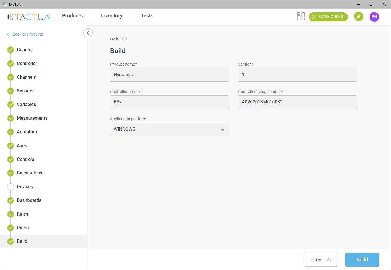Click the CONFIGURED status badge
This screenshot has width=391, height=270.
click(328, 17)
